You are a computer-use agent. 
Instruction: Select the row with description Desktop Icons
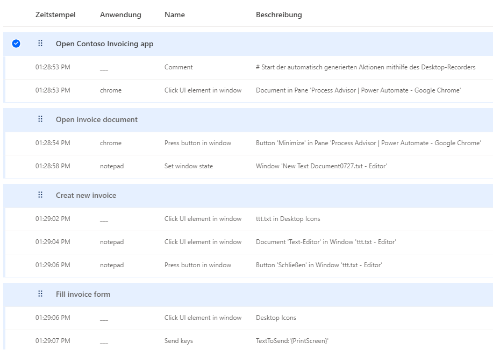[248, 318]
